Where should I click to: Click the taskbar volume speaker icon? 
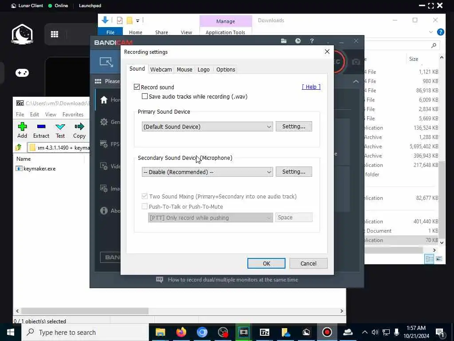[x=375, y=332]
